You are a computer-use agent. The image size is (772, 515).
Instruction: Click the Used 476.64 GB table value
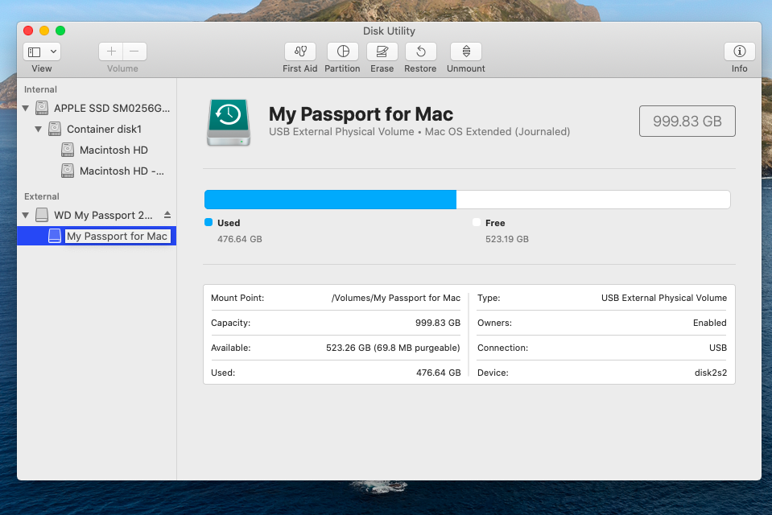[438, 373]
